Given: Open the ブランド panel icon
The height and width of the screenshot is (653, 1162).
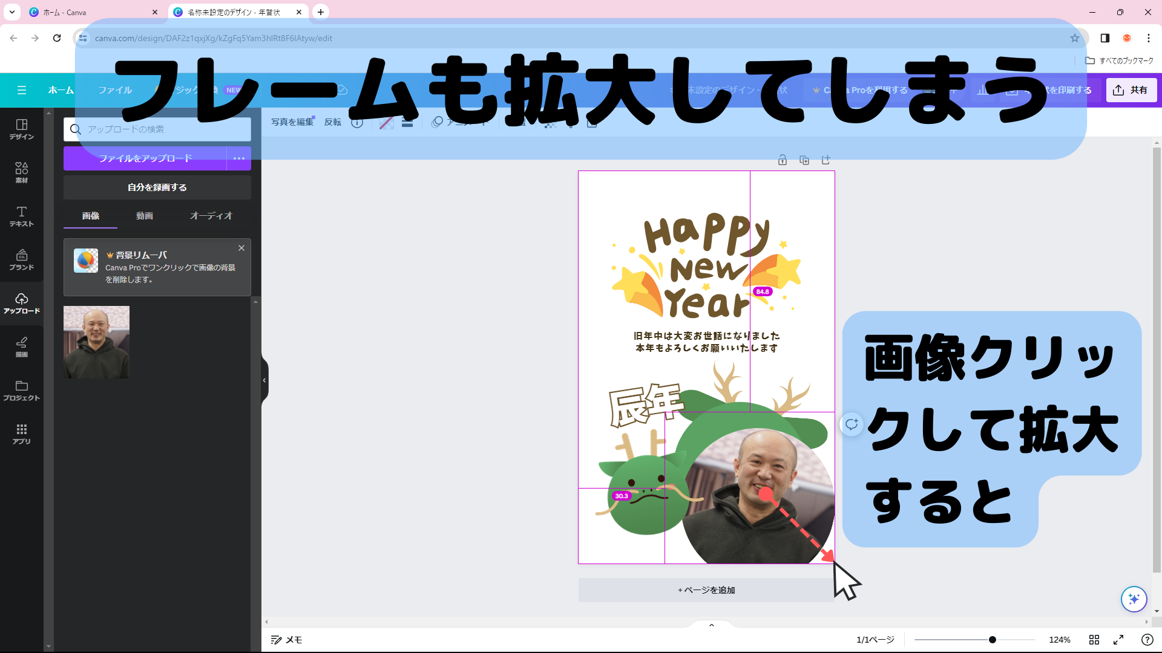Looking at the screenshot, I should [21, 259].
